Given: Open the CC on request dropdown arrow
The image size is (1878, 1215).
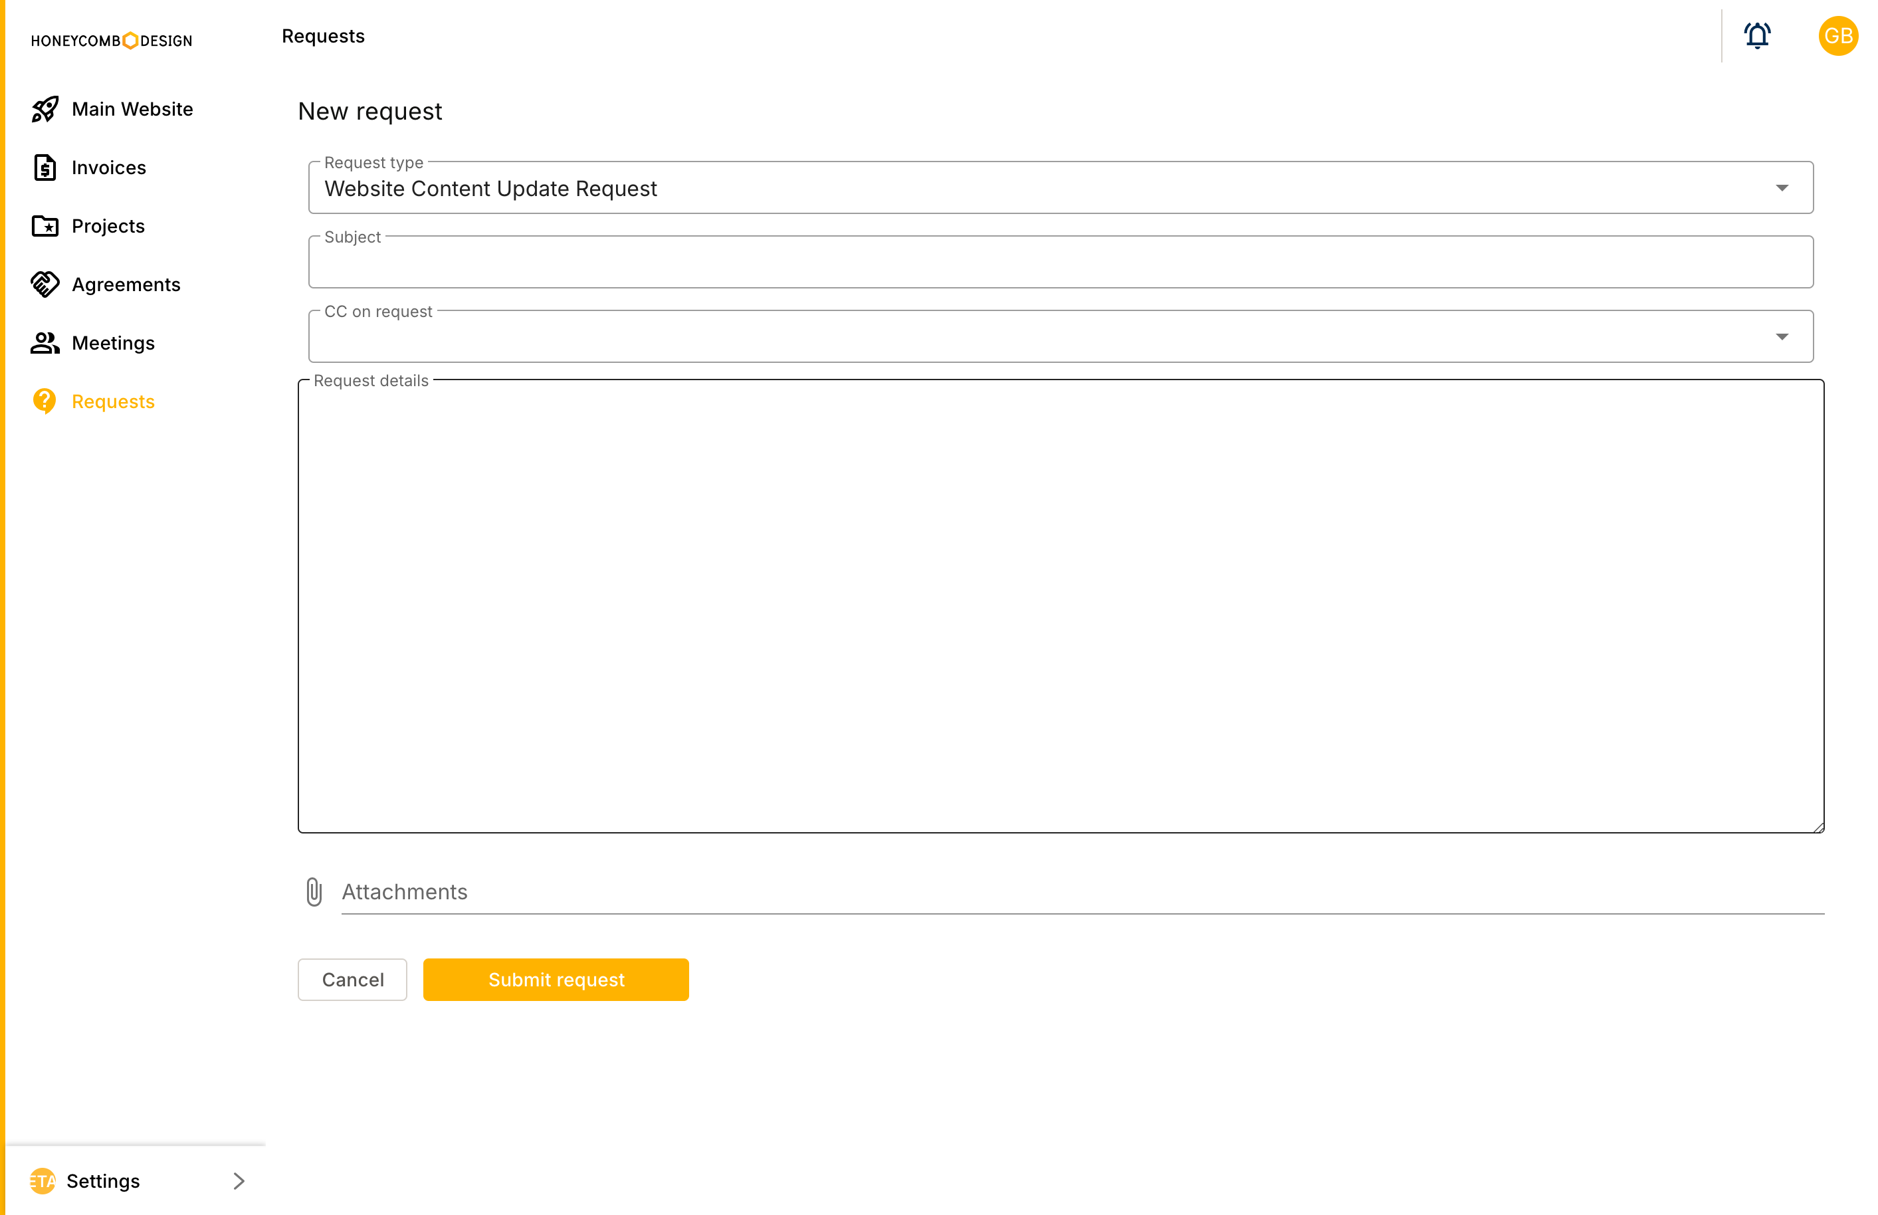Looking at the screenshot, I should click(1782, 337).
